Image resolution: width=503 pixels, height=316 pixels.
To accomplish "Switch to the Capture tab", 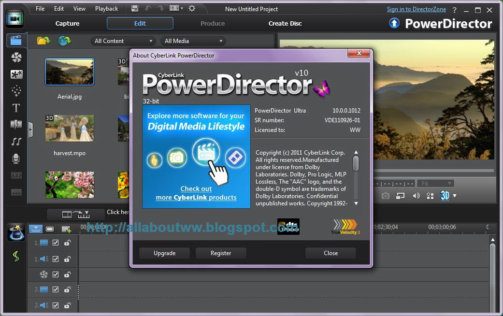I will 67,23.
